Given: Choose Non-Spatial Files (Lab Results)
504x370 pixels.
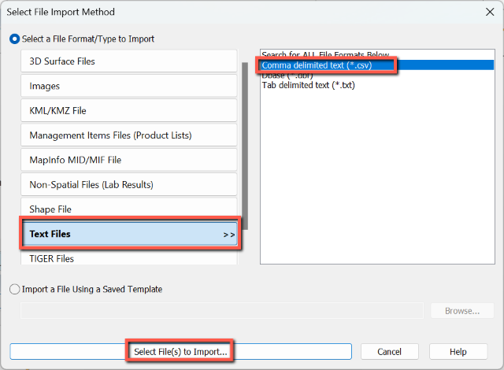Looking at the screenshot, I should point(129,184).
